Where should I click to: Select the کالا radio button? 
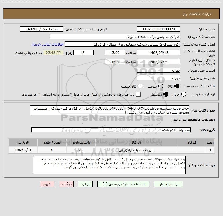tap(177, 86)
